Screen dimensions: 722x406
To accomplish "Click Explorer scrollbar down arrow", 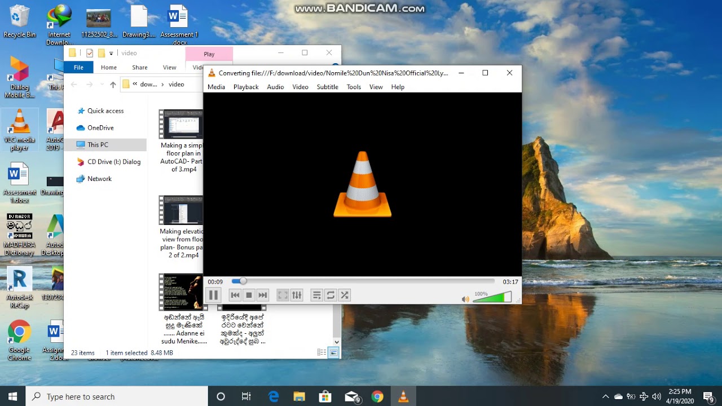I will point(337,342).
